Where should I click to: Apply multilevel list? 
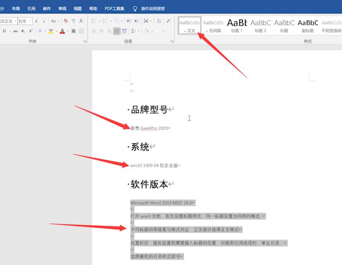116,21
